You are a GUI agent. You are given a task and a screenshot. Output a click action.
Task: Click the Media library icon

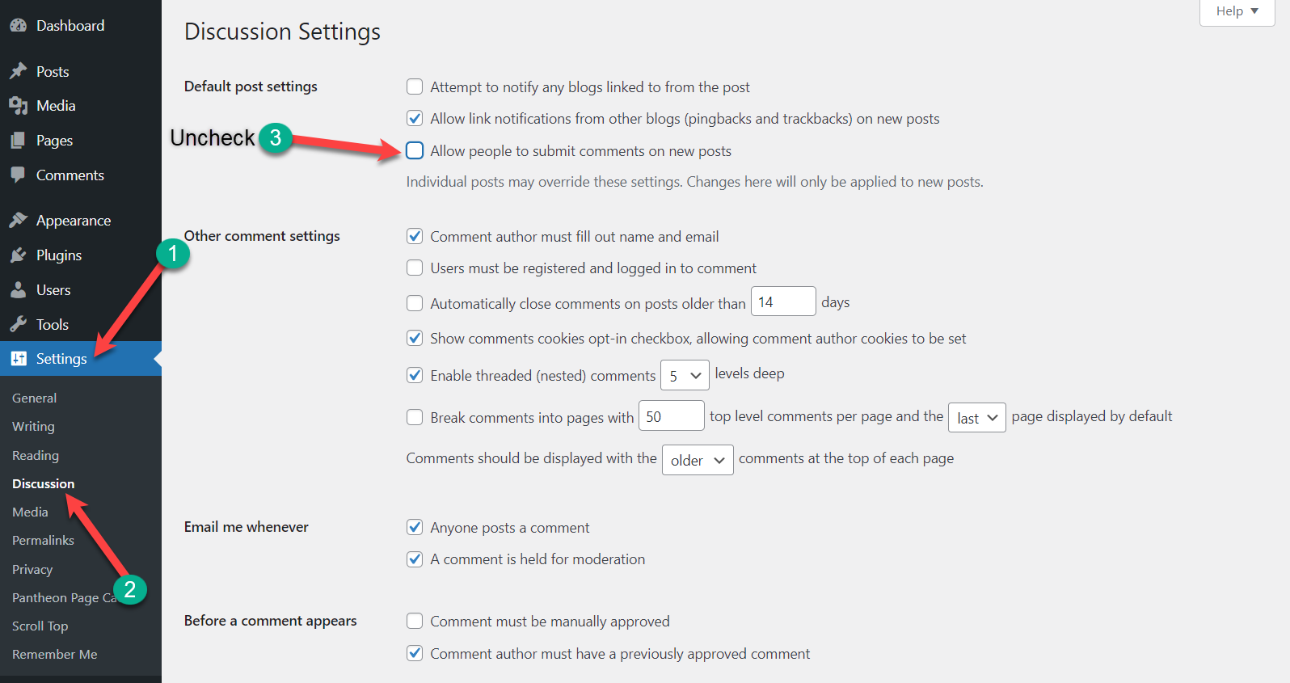tap(18, 106)
